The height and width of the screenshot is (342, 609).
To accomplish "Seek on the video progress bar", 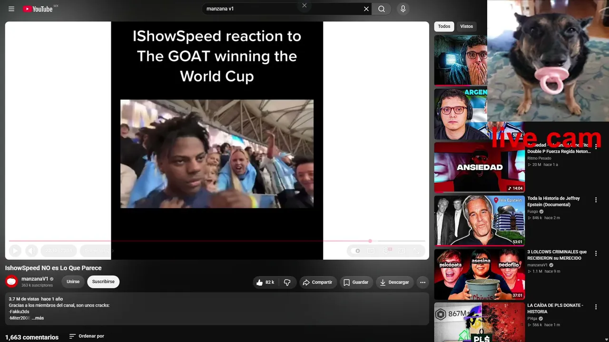I will (x=217, y=241).
